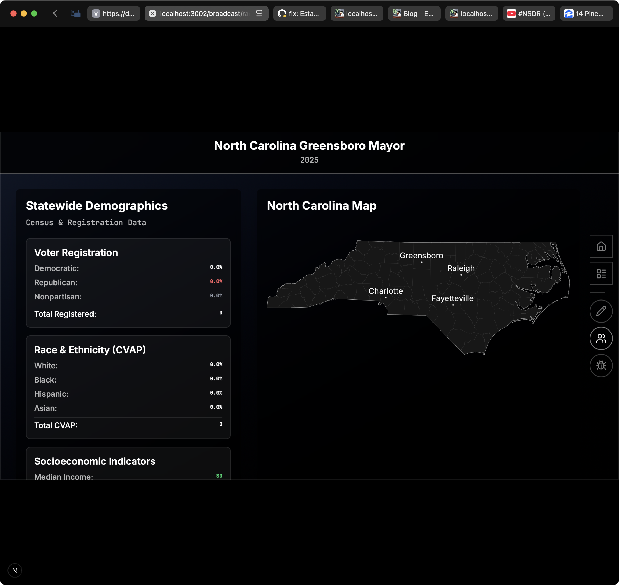Click the home icon in right sidebar
This screenshot has height=585, width=619.
[x=601, y=246]
